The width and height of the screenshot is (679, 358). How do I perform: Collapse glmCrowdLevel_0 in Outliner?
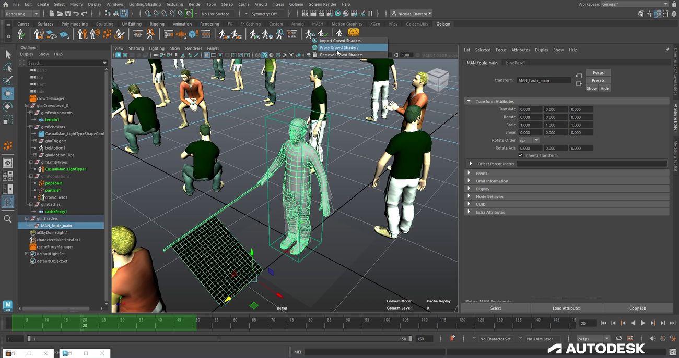point(27,105)
